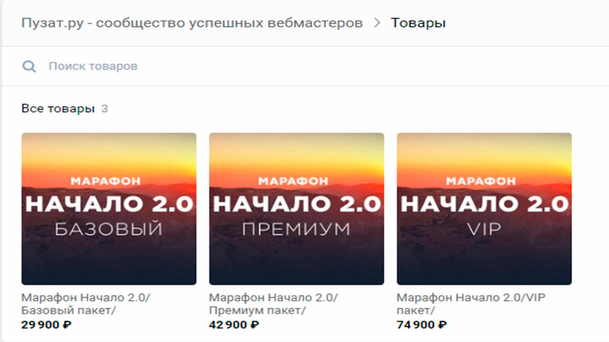Select the Товары breadcrumb item
Screen dimensions: 609x342
click(x=418, y=23)
